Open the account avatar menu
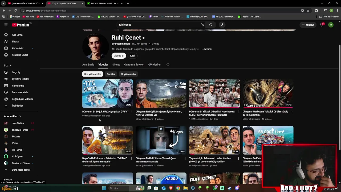The width and height of the screenshot is (341, 192). coord(331,25)
